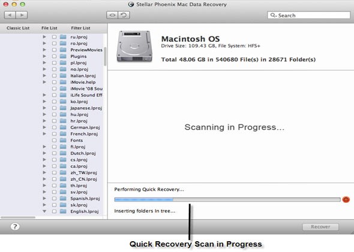
Task: Check the box next to PreviewMovies
Action: (x=54, y=50)
